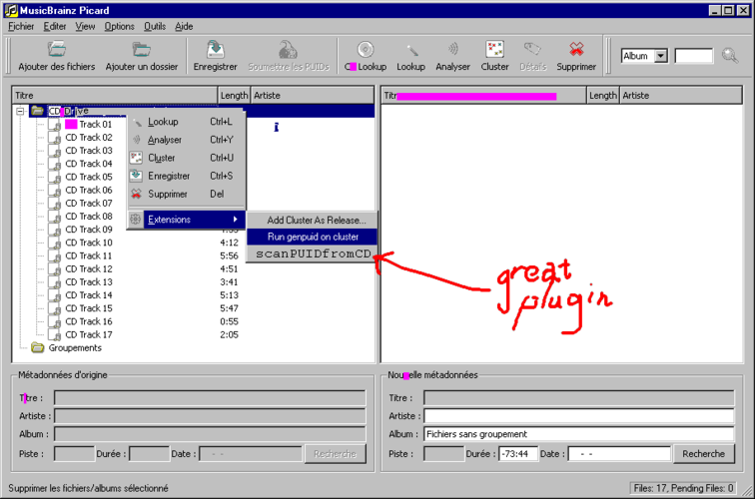
Task: Select scanPUIDfromCD submenu item
Action: point(312,254)
